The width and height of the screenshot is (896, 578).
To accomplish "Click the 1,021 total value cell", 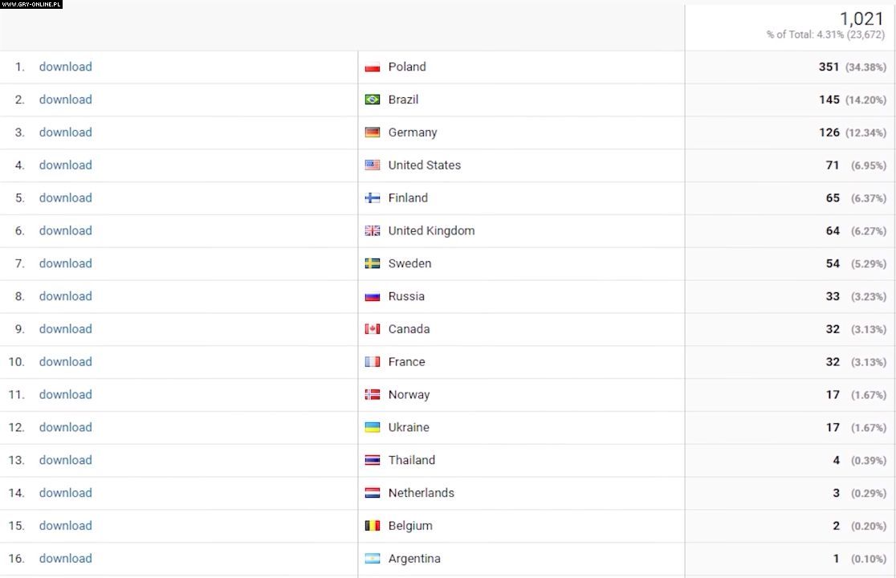I will click(861, 19).
